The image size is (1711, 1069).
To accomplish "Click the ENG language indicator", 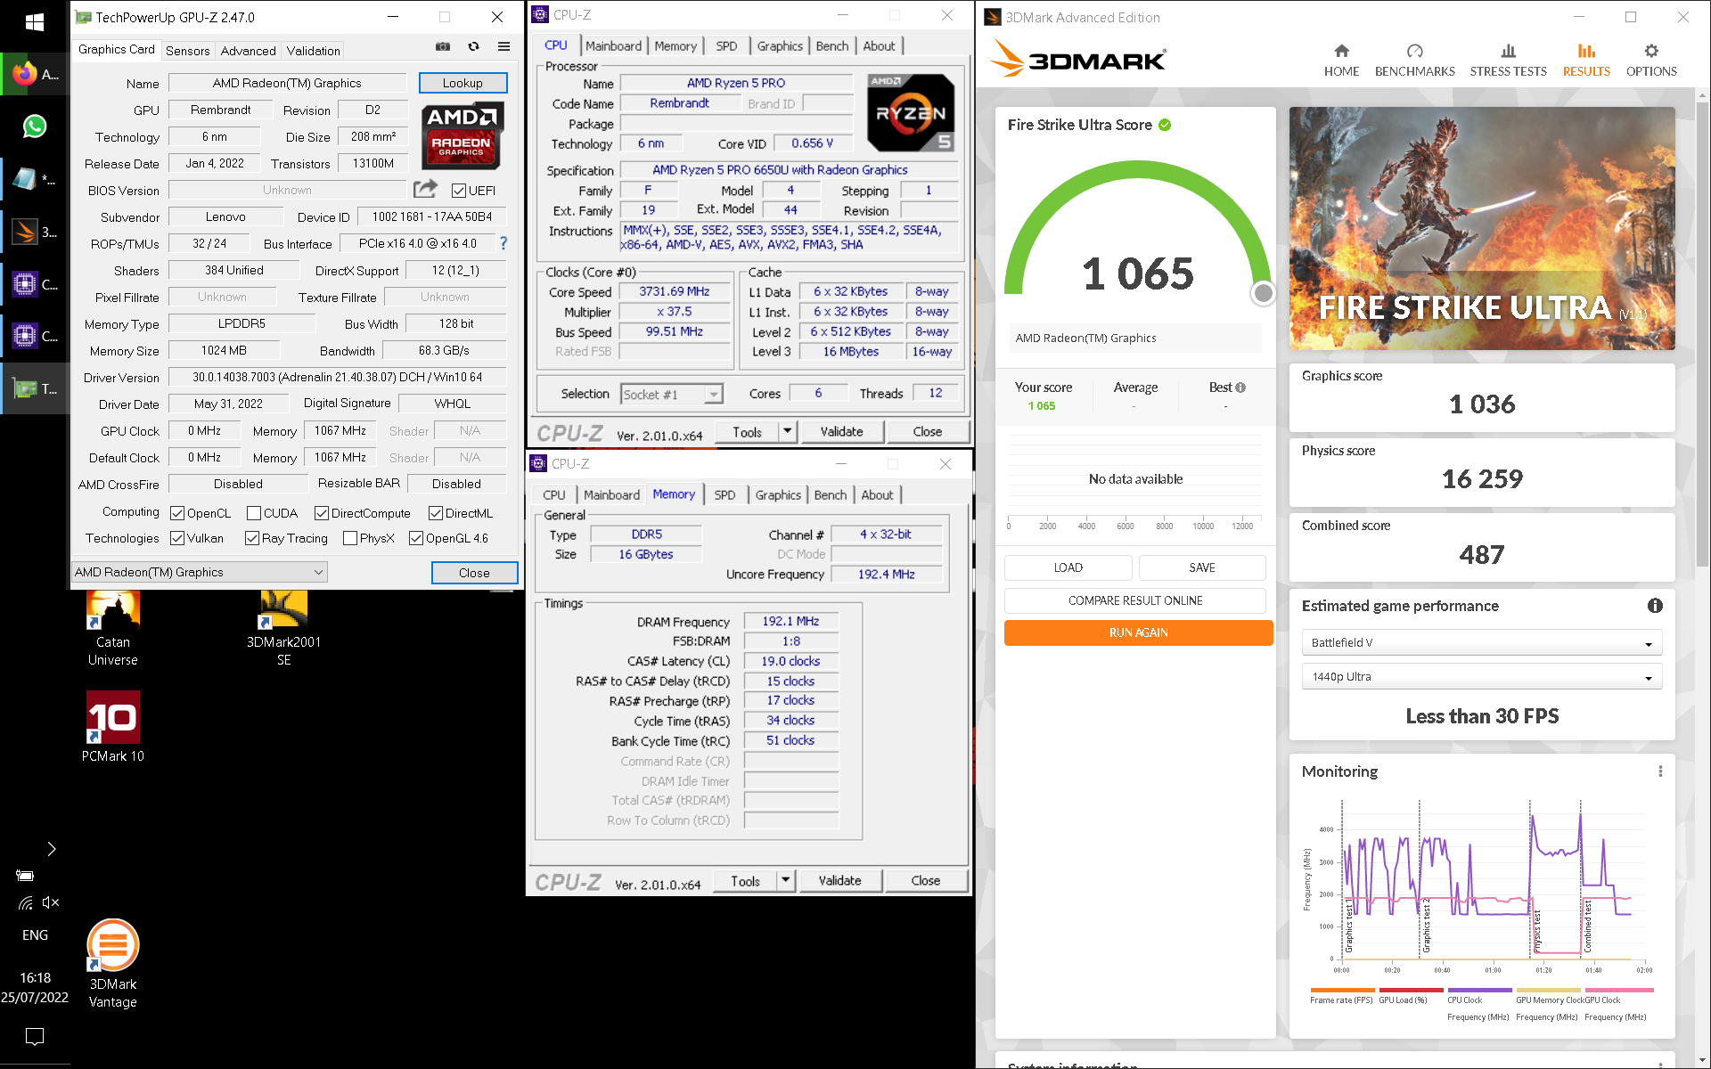I will 35,935.
